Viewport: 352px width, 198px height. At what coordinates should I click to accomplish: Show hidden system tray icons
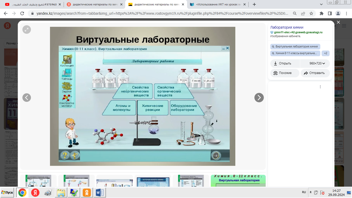pyautogui.click(x=310, y=192)
